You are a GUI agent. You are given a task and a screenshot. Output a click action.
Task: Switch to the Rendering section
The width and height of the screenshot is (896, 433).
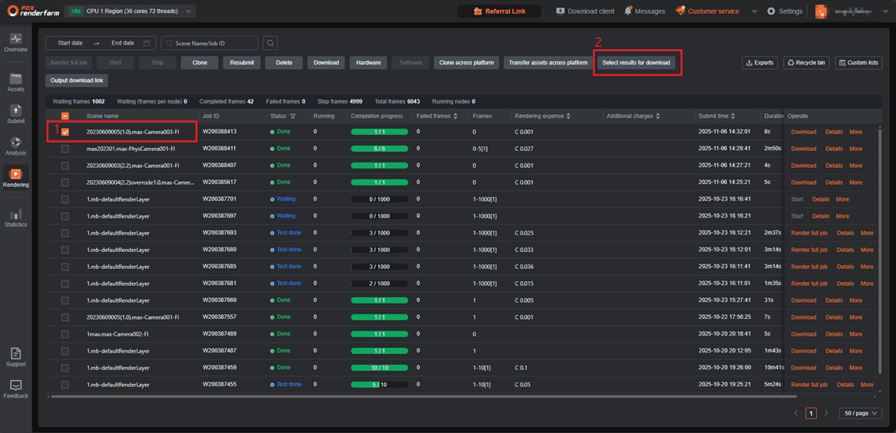point(15,178)
